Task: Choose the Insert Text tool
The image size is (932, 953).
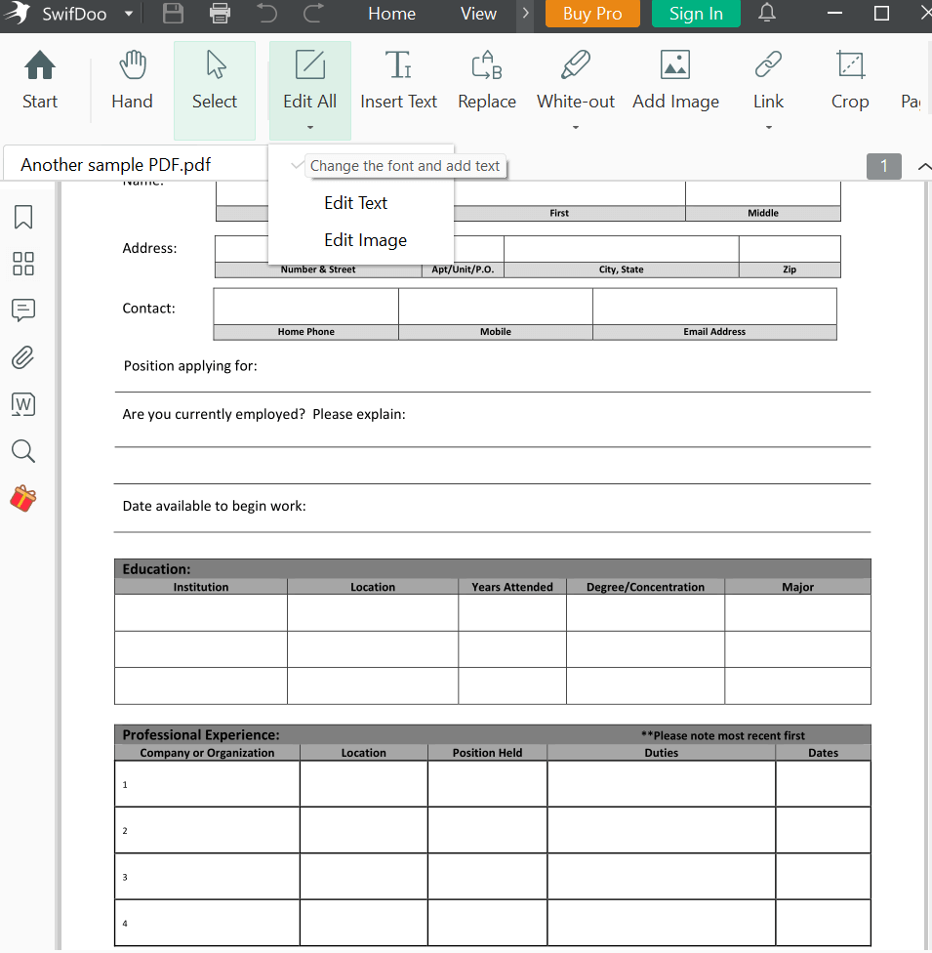Action: [398, 81]
